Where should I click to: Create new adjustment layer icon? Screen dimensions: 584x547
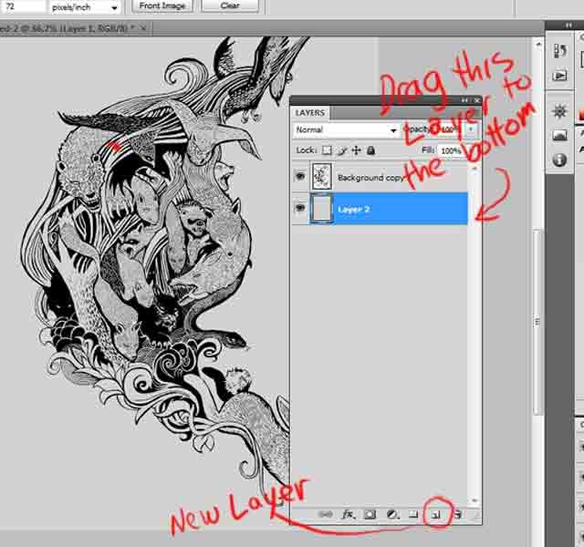pyautogui.click(x=392, y=514)
